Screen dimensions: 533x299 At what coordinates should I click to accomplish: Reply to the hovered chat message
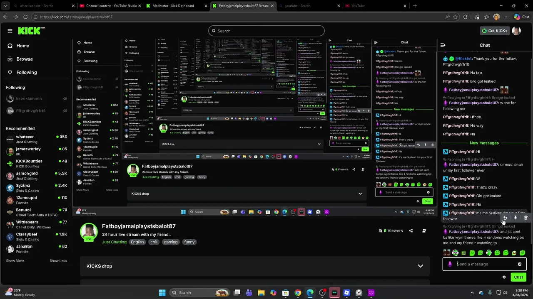coord(505,218)
